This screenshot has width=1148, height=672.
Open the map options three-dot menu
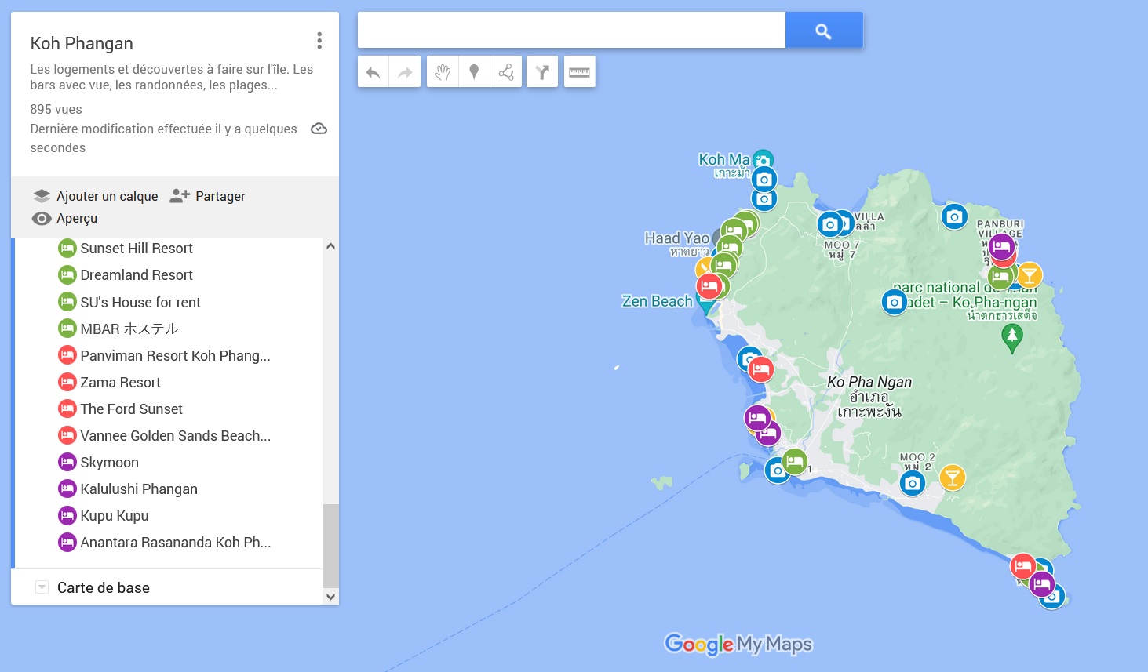(319, 40)
